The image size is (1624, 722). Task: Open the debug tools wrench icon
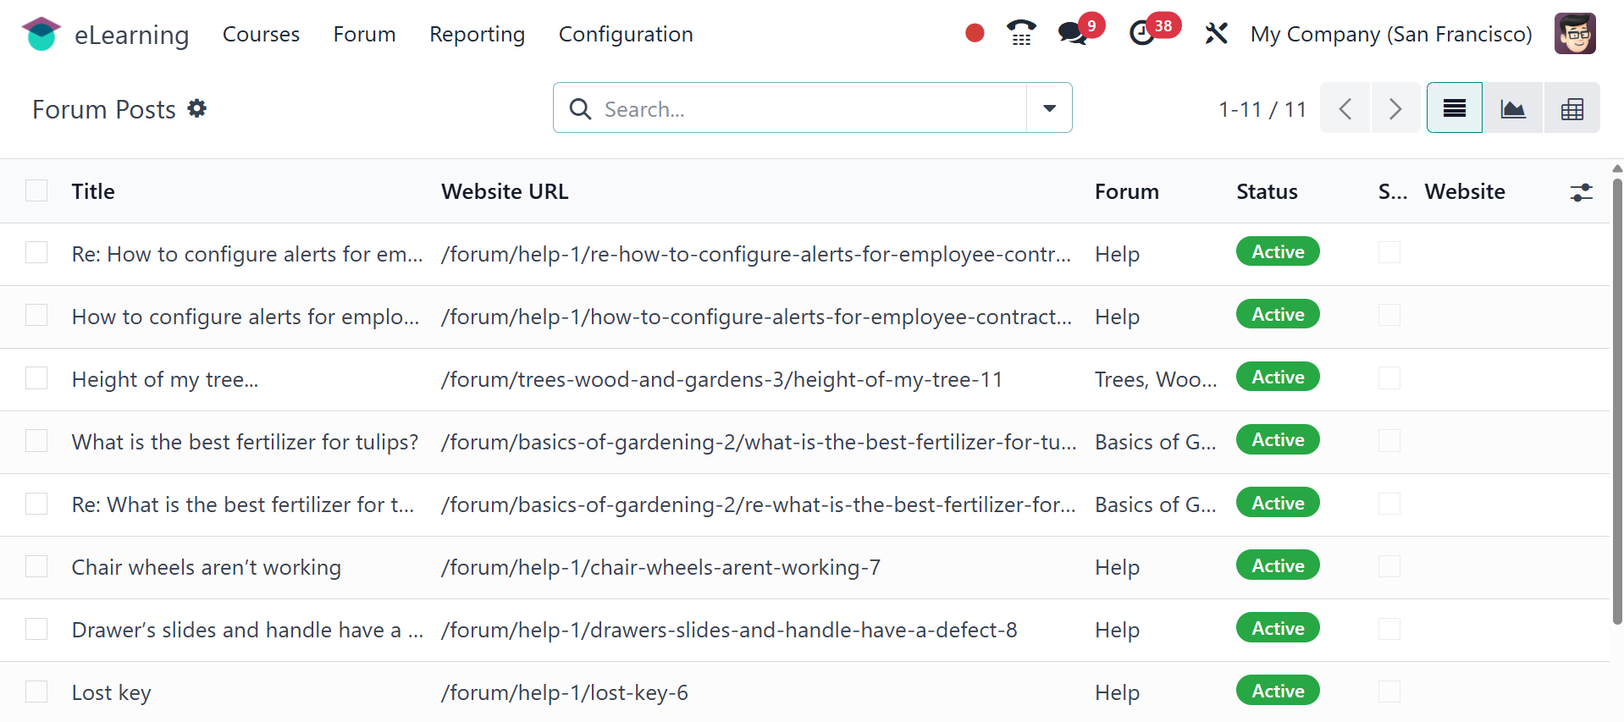pos(1216,34)
